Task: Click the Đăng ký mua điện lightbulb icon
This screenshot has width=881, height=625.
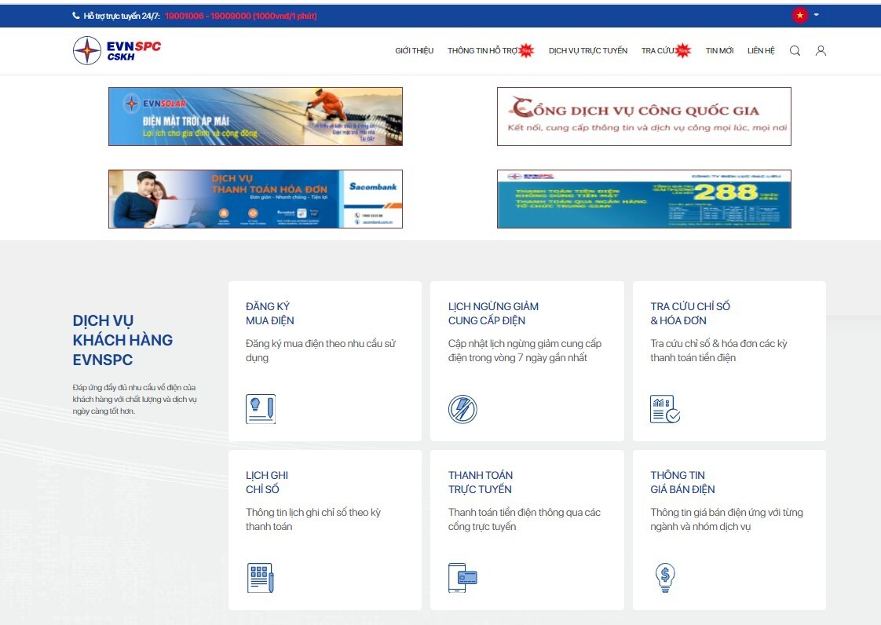Action: pyautogui.click(x=261, y=409)
